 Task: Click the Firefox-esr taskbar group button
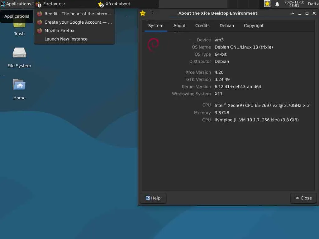pyautogui.click(x=65, y=4)
